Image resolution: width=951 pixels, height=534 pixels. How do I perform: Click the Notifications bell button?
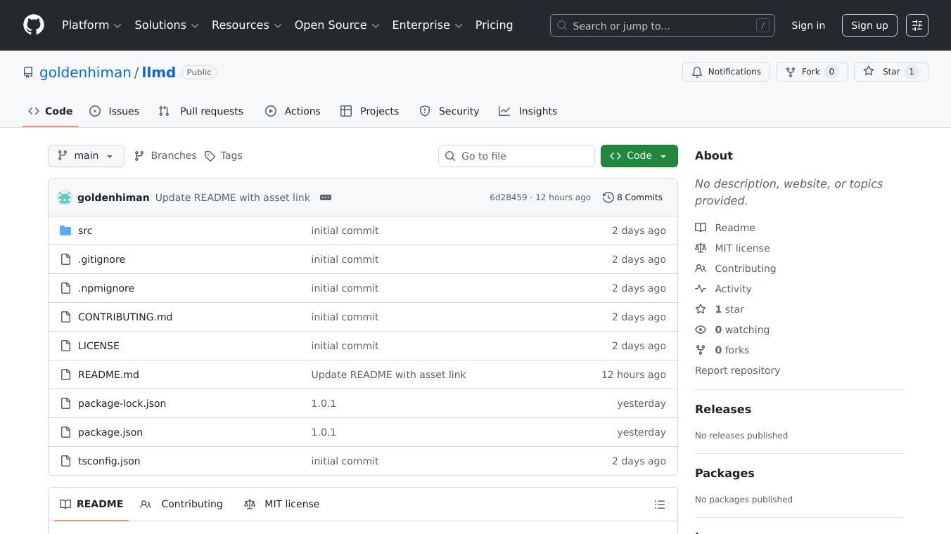pyautogui.click(x=726, y=72)
